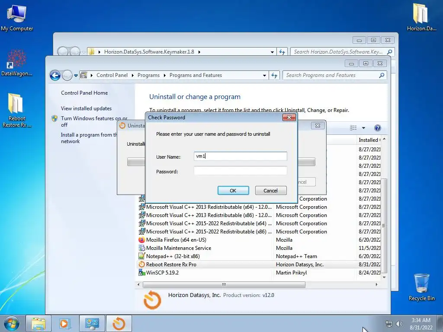Click the large Horizon Datasys details pane logo

click(152, 300)
